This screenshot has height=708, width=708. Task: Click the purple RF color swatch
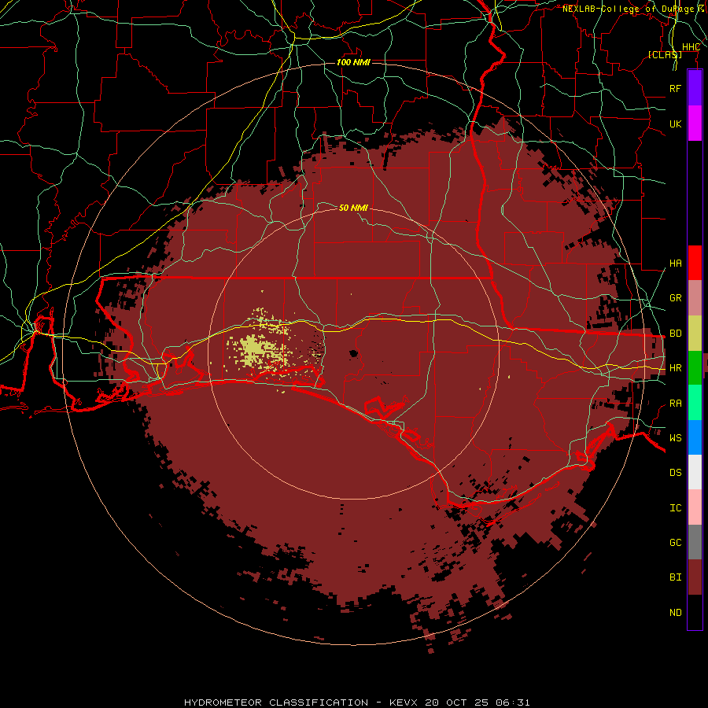coord(695,88)
